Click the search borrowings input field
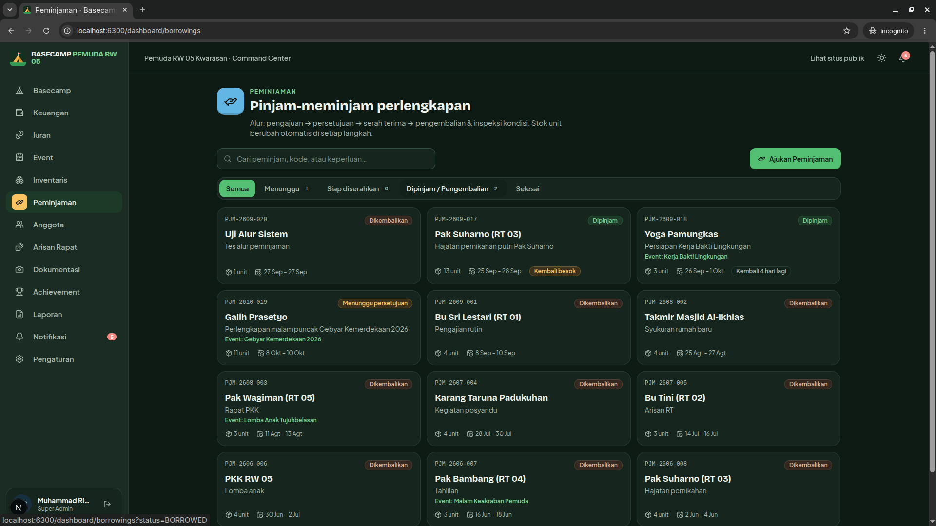 pyautogui.click(x=326, y=159)
